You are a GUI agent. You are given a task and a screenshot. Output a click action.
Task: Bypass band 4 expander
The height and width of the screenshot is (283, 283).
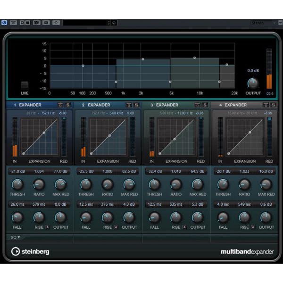click(266, 105)
